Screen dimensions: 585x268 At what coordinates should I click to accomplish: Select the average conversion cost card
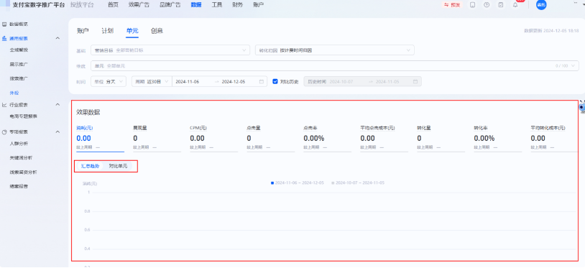coord(554,139)
